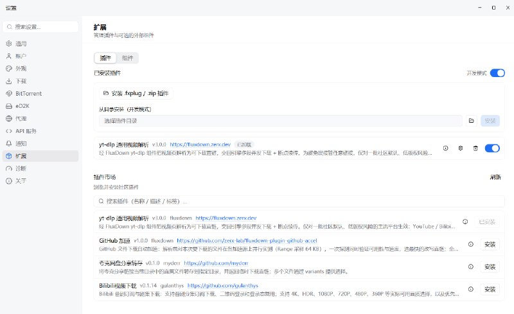
Task: Go to the 外观 appearance settings
Action: [40, 69]
